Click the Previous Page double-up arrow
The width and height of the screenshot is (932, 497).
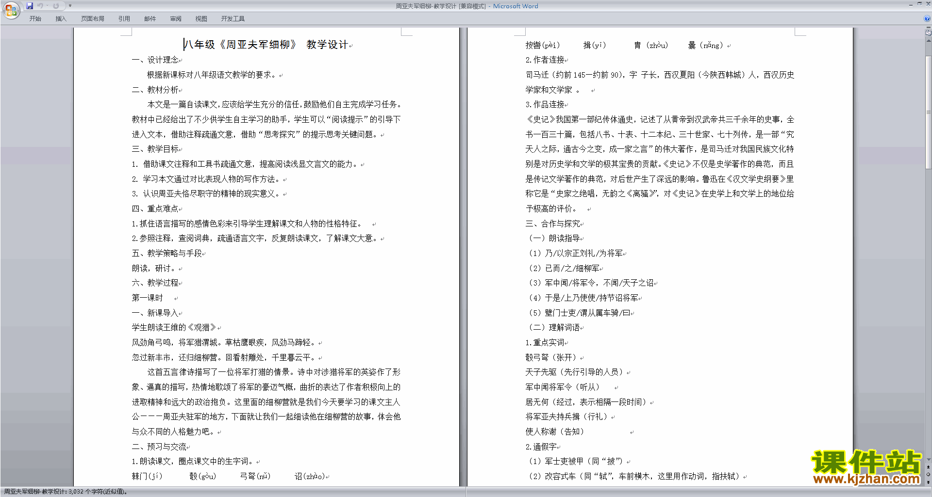pyautogui.click(x=929, y=467)
